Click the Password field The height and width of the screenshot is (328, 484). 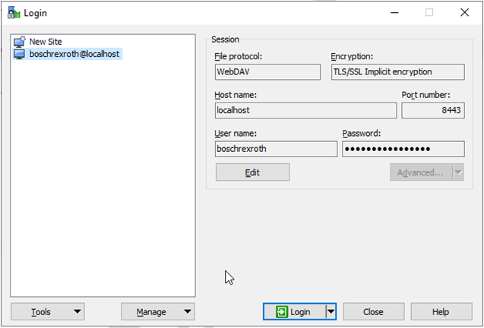(x=403, y=149)
